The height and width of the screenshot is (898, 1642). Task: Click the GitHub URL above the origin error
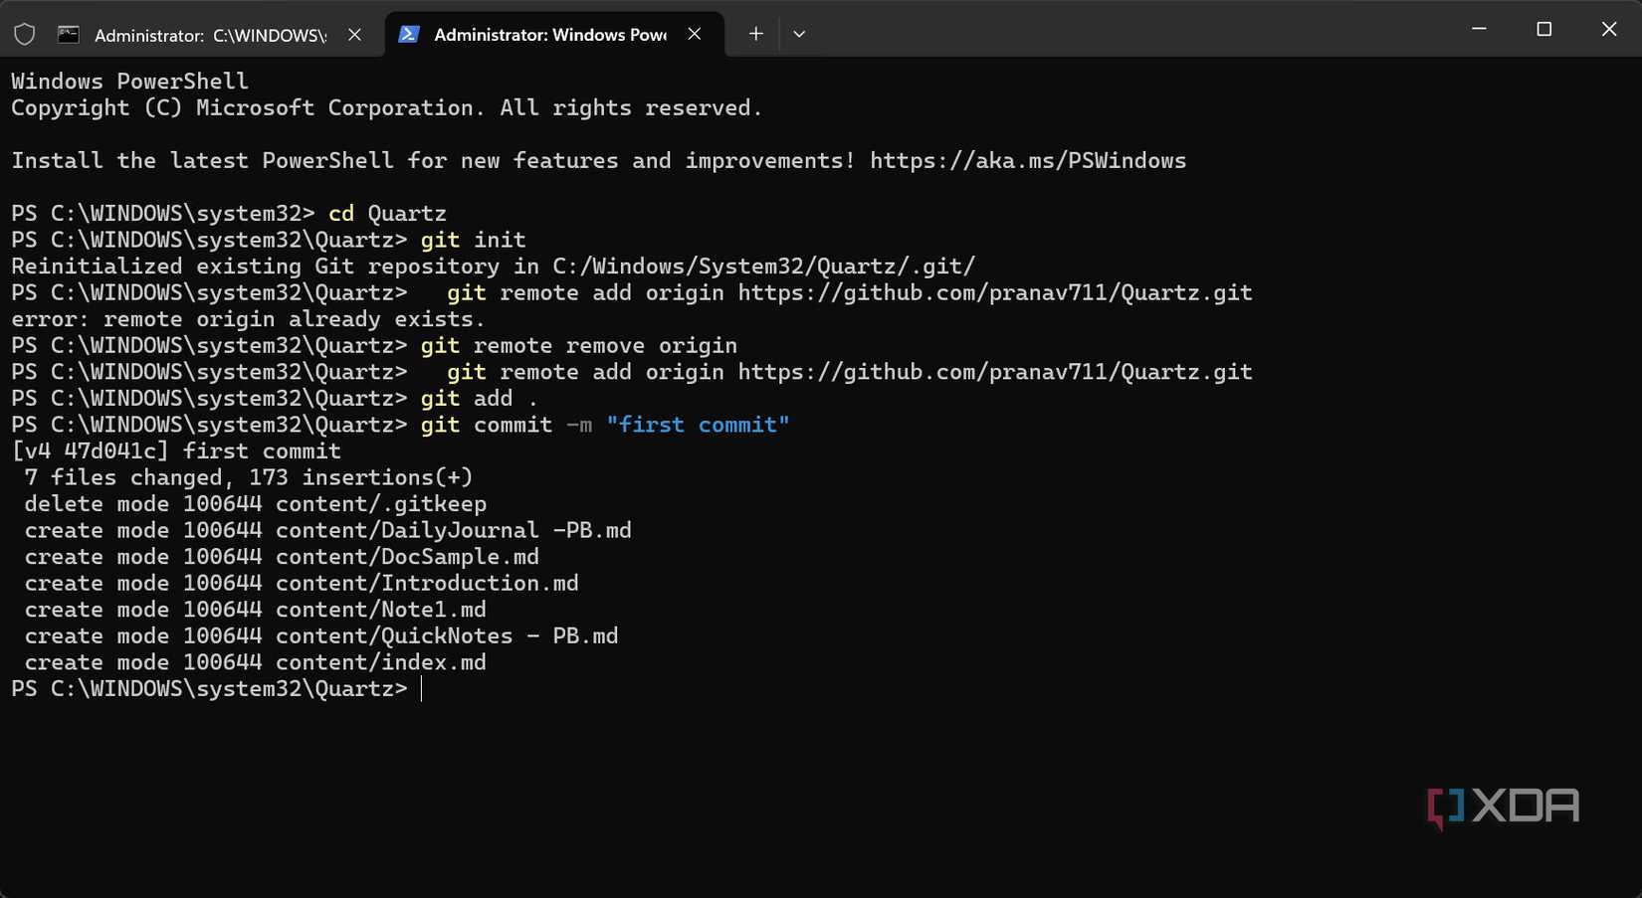(x=994, y=293)
